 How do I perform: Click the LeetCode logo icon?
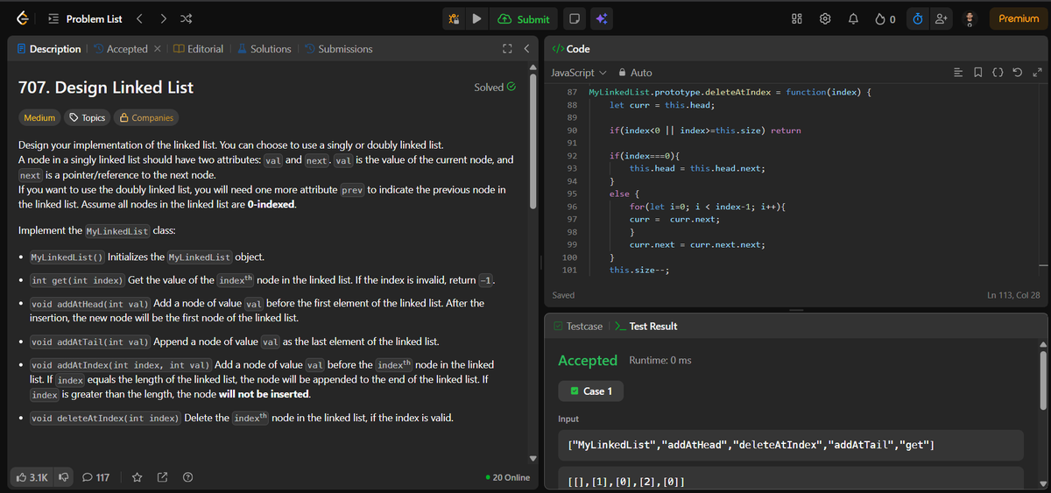24,18
